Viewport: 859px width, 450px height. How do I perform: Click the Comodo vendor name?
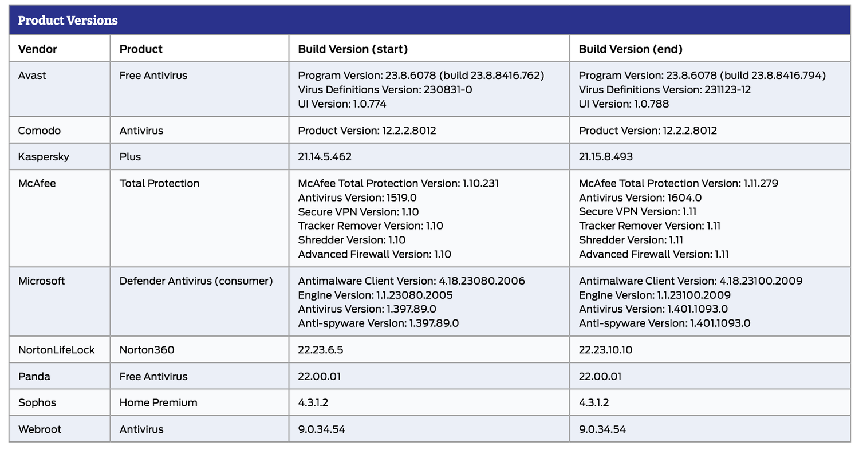pos(39,131)
